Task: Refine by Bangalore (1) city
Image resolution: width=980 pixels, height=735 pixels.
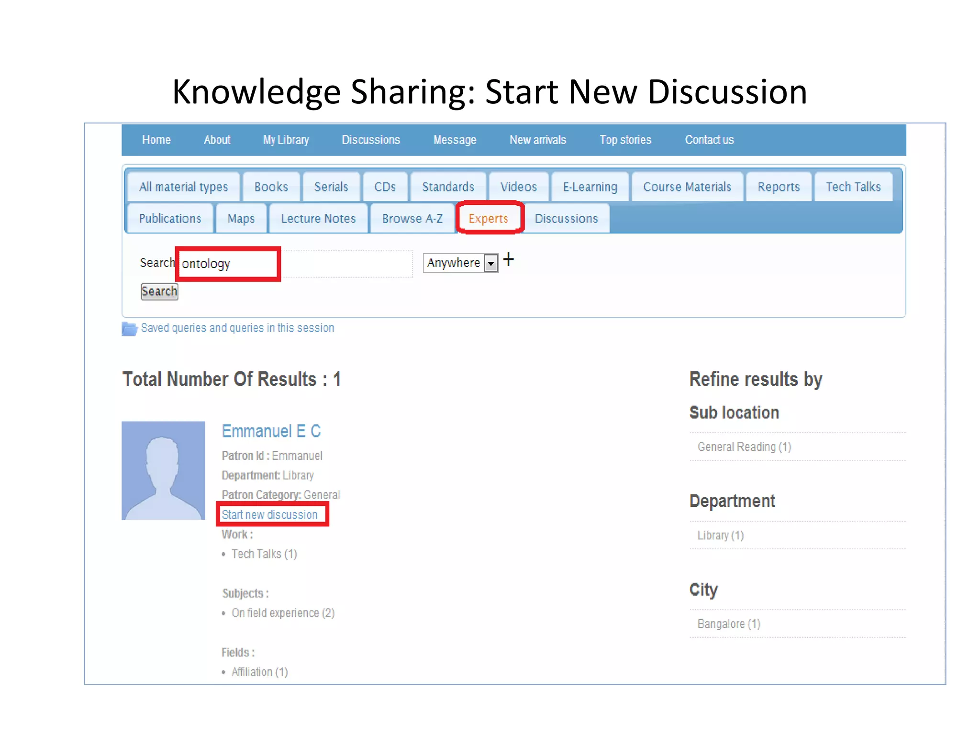Action: (729, 624)
